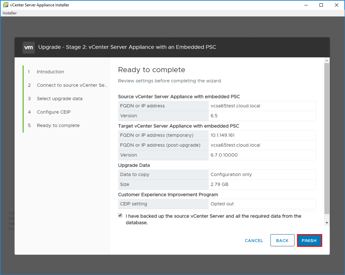The height and width of the screenshot is (275, 345).
Task: Click the target version 6.7.0.10000 value
Action: click(224, 155)
